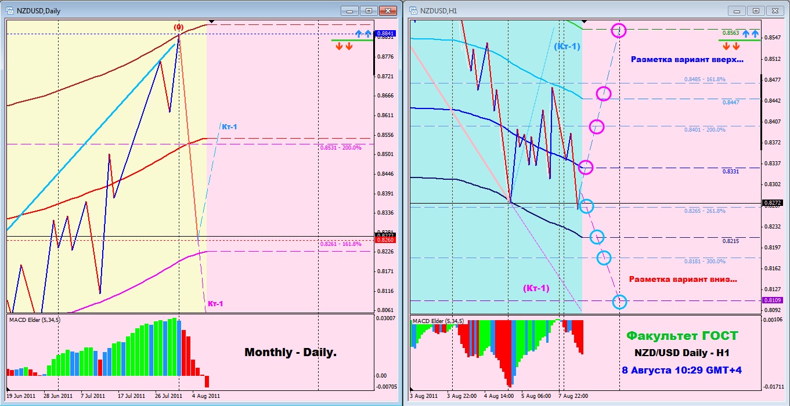Image resolution: width=790 pixels, height=406 pixels.
Task: Select the '0.8181 - 300.0%' Fibonacci label
Action: point(704,261)
